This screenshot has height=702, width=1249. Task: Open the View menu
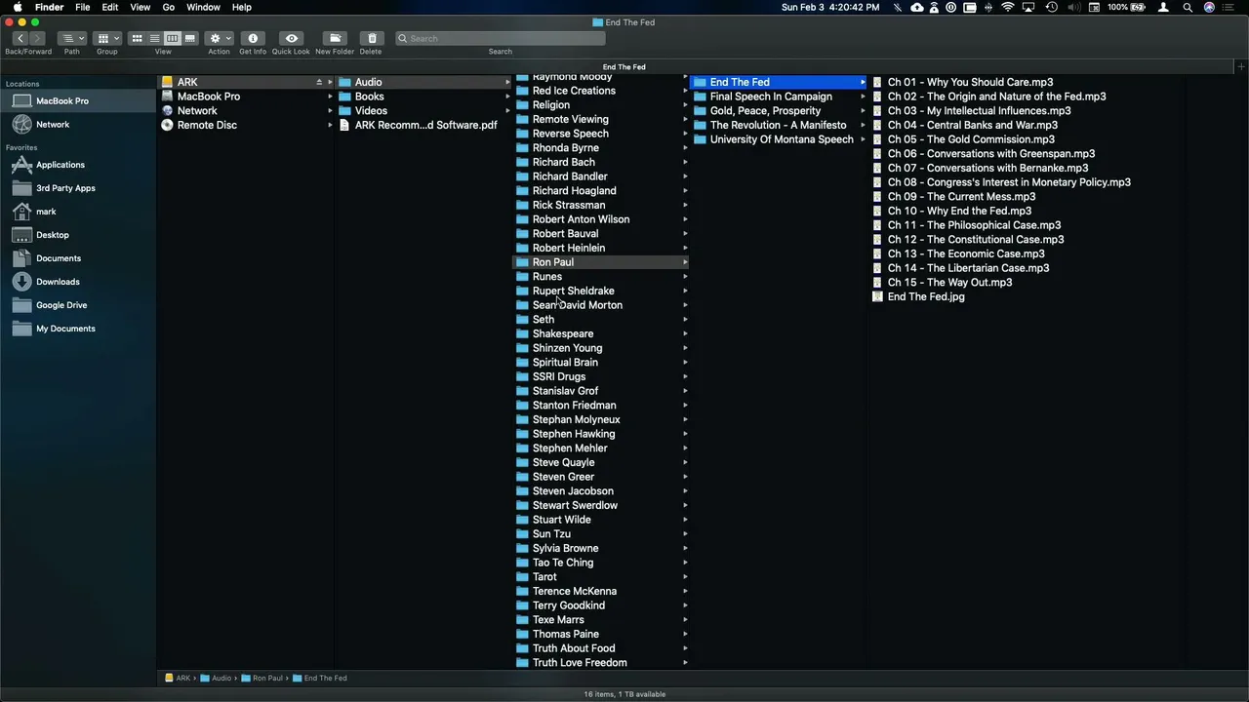[141, 7]
